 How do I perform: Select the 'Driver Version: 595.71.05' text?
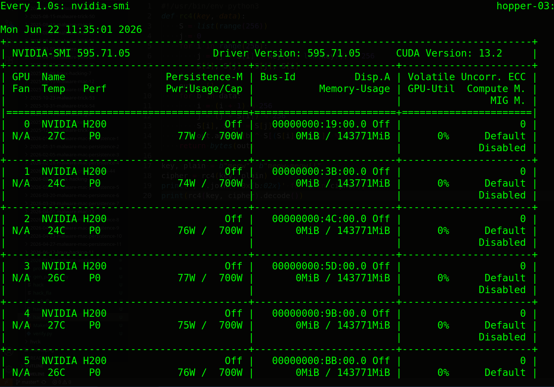click(287, 53)
